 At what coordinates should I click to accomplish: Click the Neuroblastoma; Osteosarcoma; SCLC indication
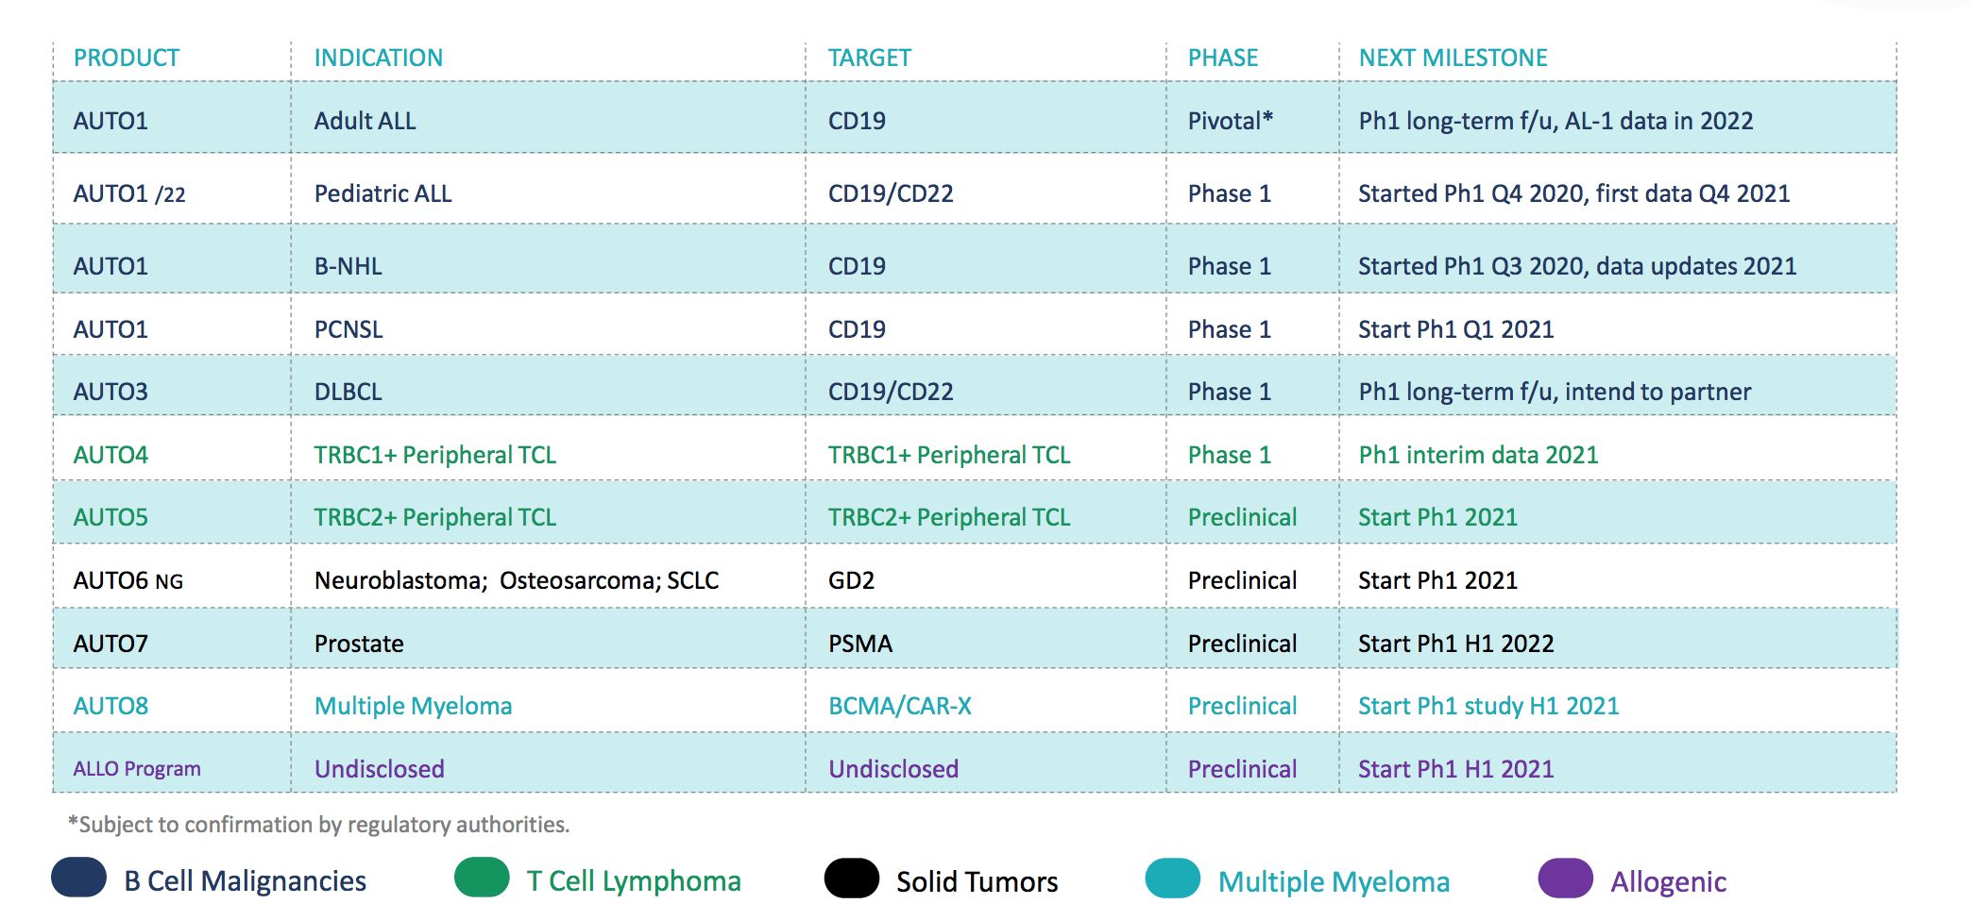[x=516, y=581]
